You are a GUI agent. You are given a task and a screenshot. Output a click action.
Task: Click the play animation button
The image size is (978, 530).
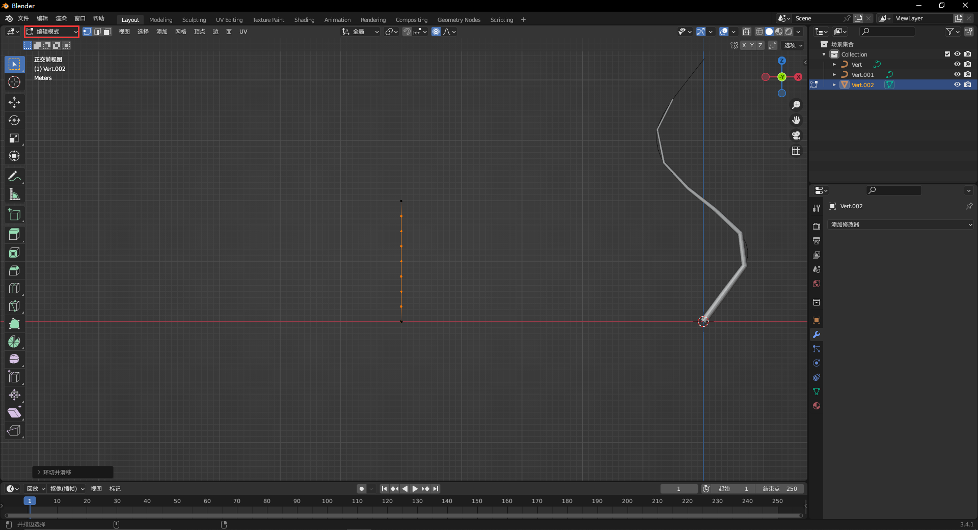415,489
